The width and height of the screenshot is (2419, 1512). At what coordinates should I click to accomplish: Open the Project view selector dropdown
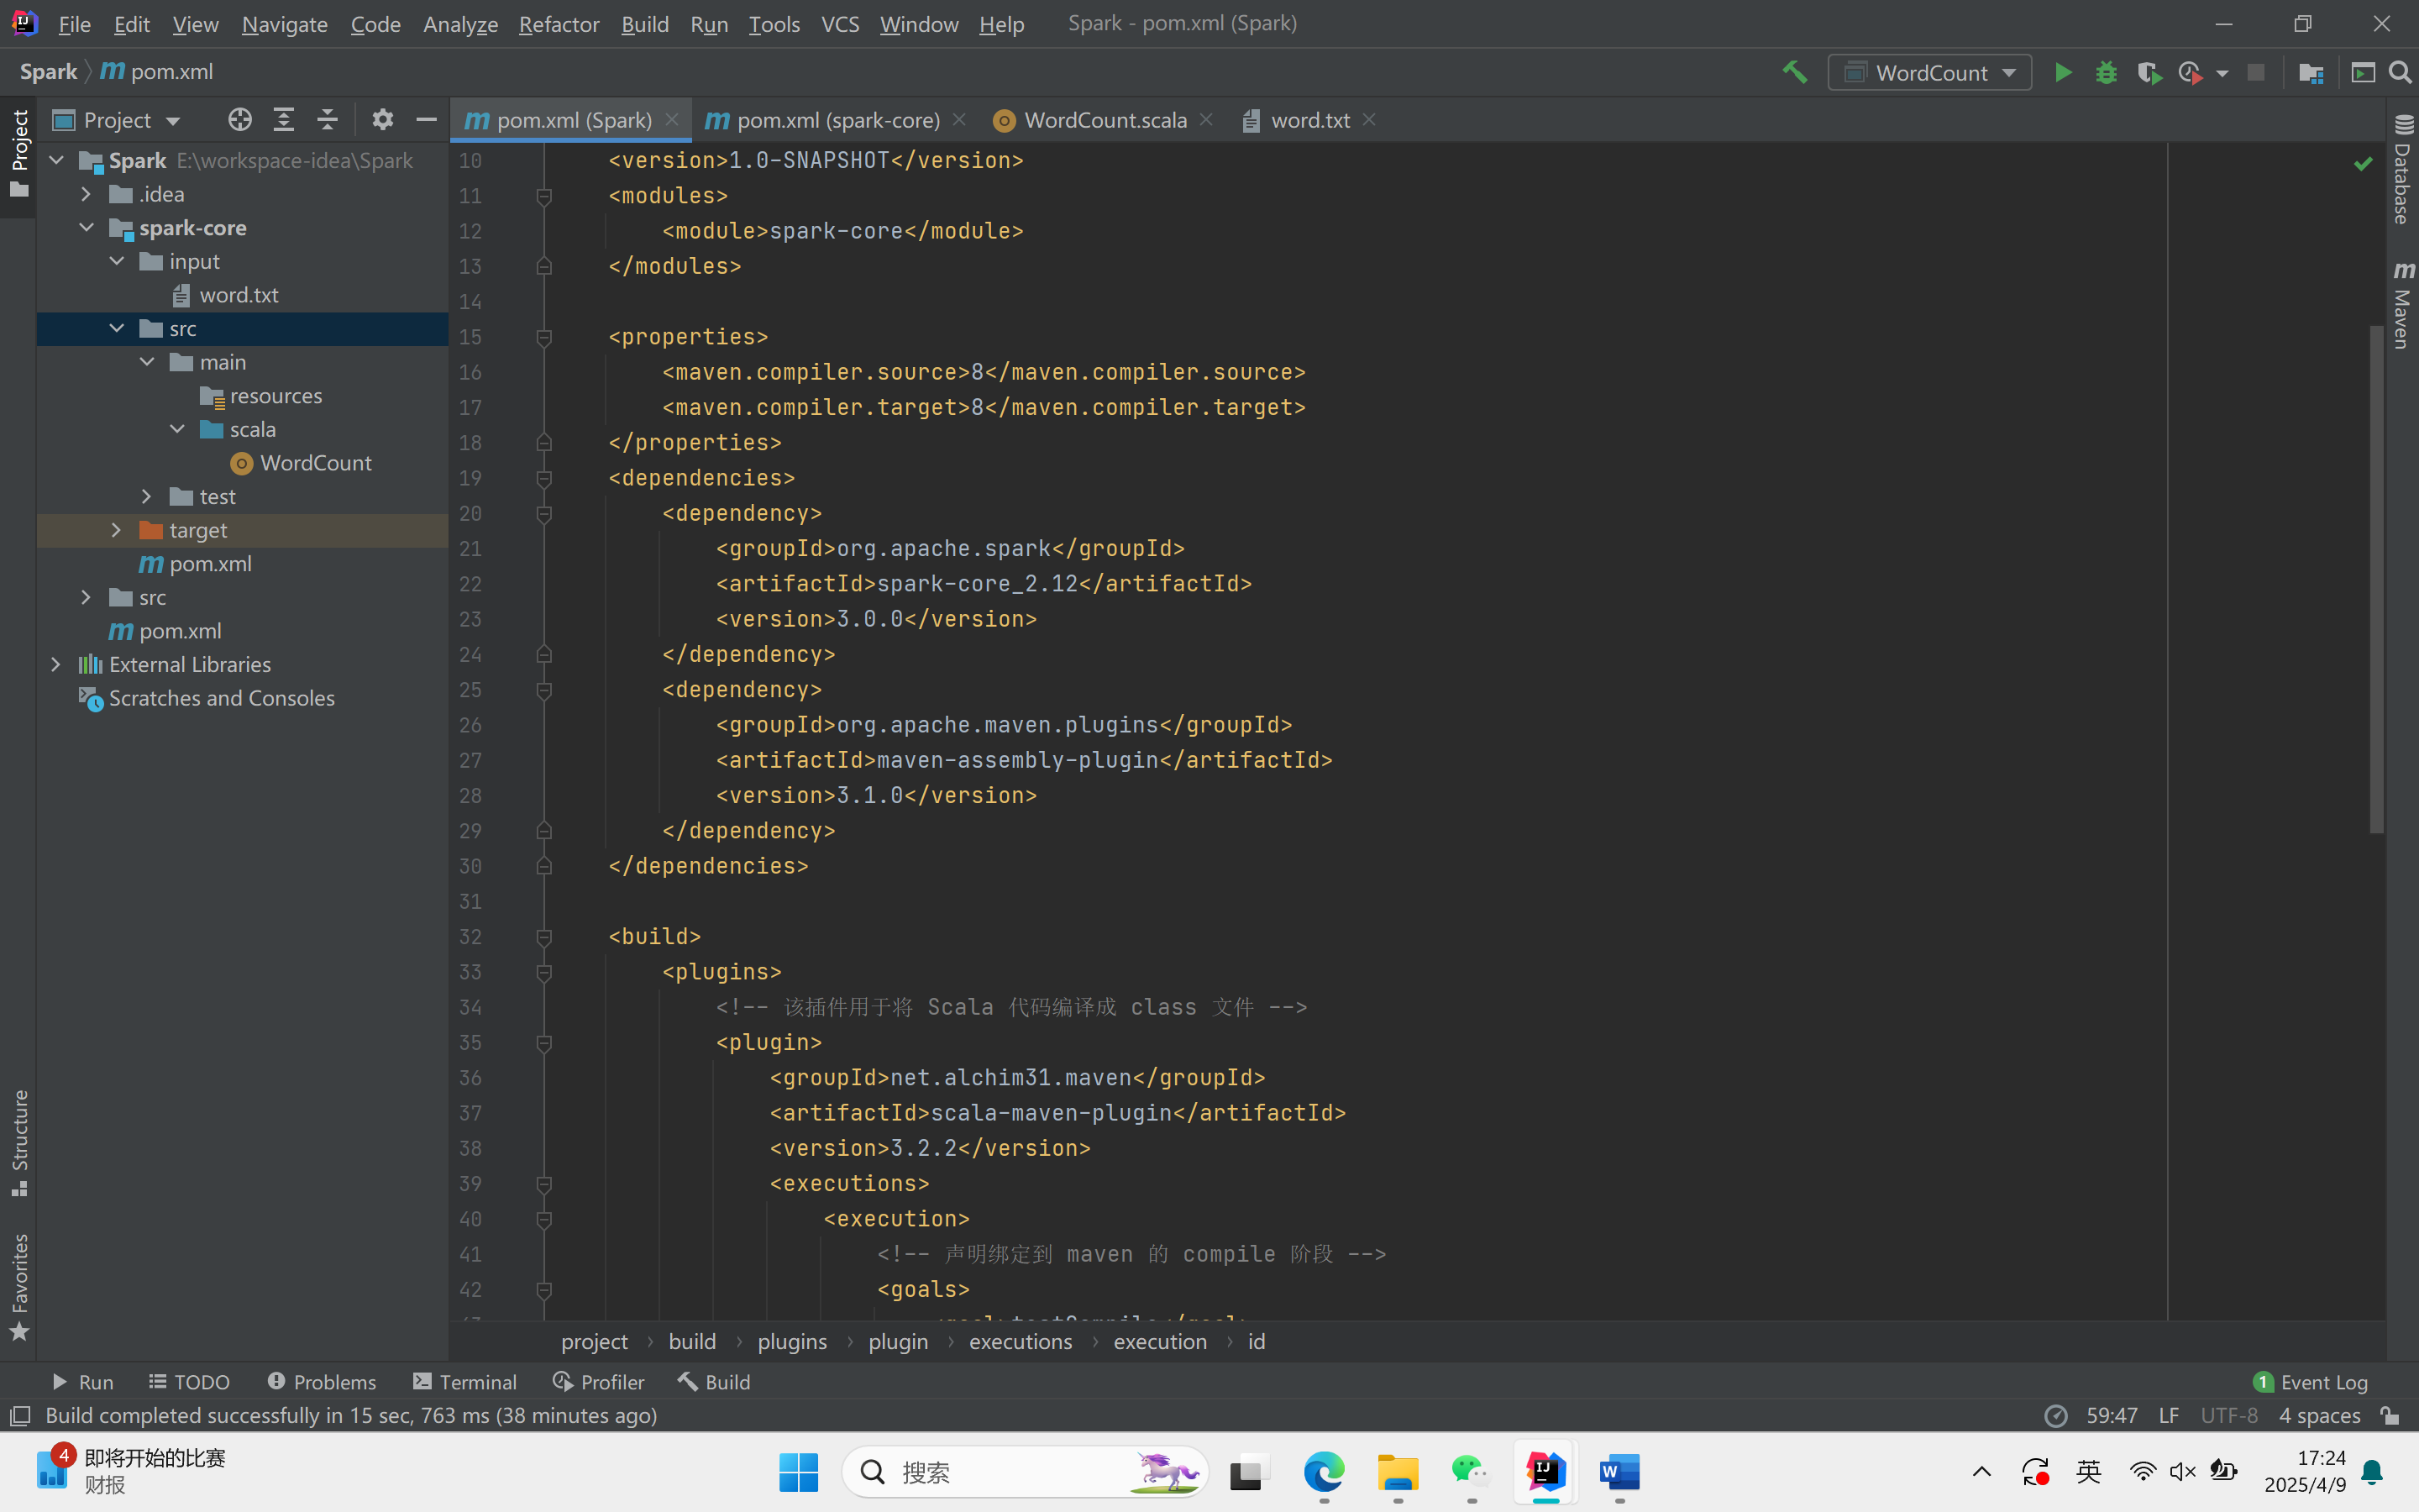tap(118, 120)
